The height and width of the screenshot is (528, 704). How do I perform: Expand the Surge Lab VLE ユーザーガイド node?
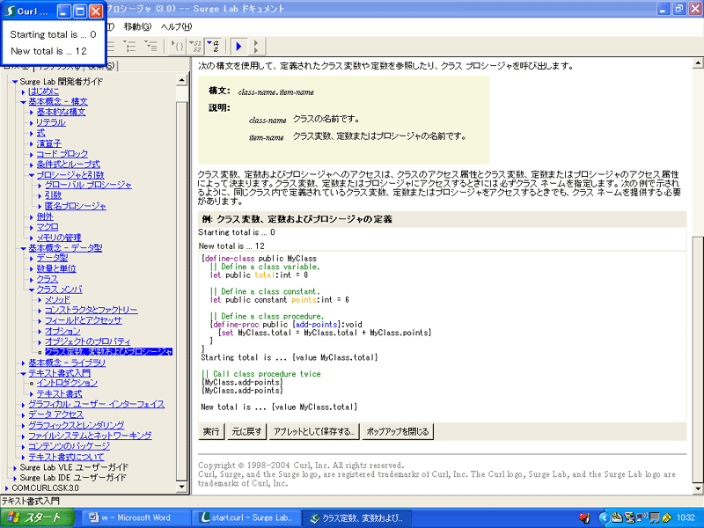pos(15,468)
